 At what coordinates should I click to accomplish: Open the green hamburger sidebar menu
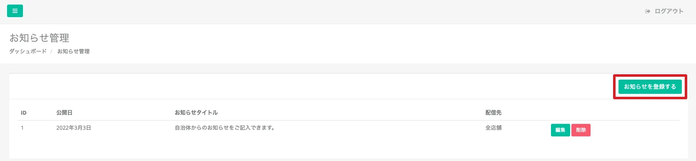coord(15,11)
